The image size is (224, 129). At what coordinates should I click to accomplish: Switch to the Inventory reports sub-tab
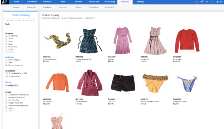pyautogui.click(x=63, y=7)
